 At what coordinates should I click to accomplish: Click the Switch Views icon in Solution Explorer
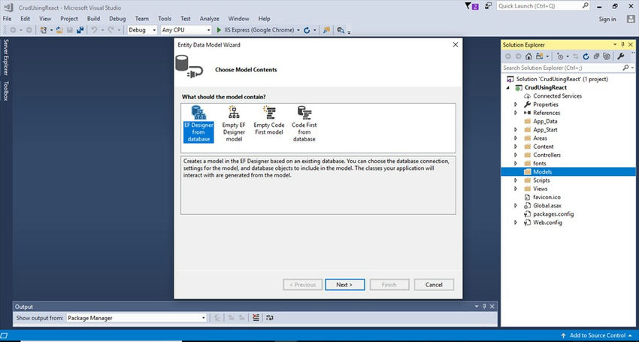tap(540, 56)
